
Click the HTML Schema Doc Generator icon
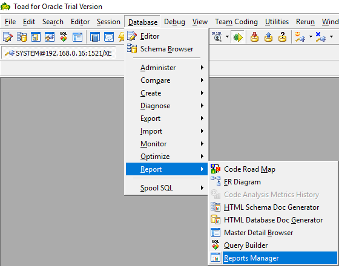[x=216, y=207]
